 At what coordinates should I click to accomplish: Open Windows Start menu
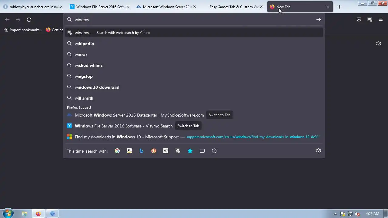8,213
